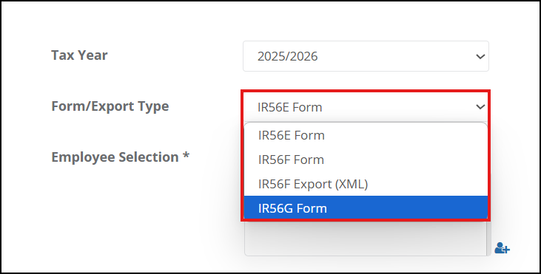The height and width of the screenshot is (274, 541).
Task: Open the employee picker via the person-plus icon
Action: click(502, 248)
